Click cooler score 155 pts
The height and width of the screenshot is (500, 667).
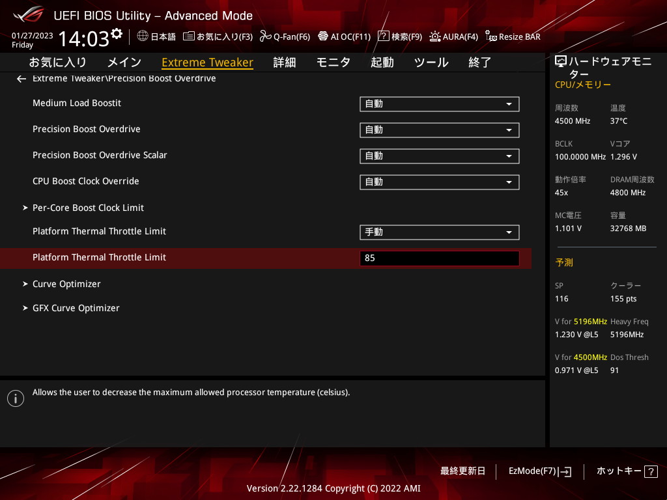[623, 299]
